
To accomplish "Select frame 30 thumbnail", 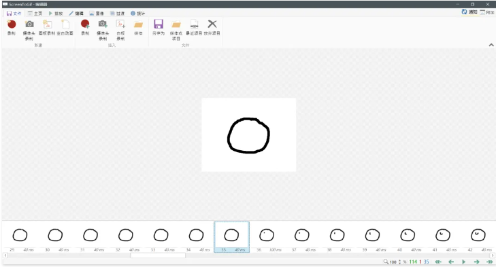I will tap(55, 237).
